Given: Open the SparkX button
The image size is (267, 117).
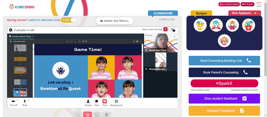Looking at the screenshot, I should 224,83.
